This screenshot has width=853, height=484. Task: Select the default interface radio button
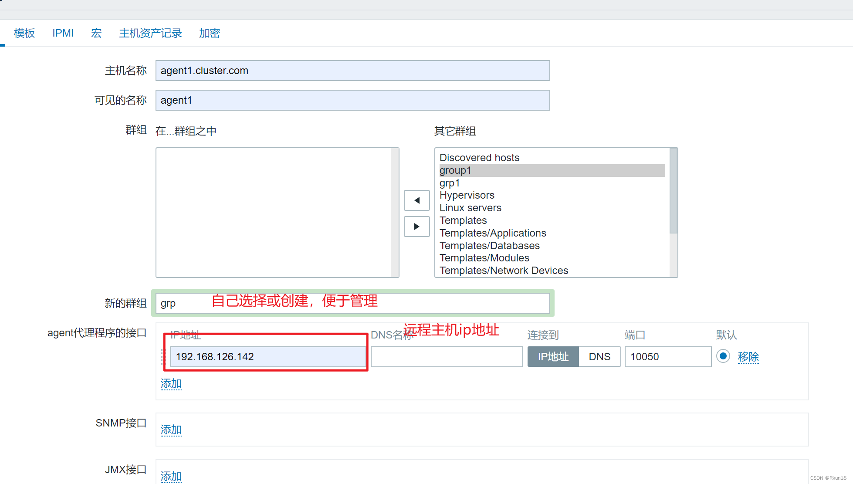click(723, 356)
